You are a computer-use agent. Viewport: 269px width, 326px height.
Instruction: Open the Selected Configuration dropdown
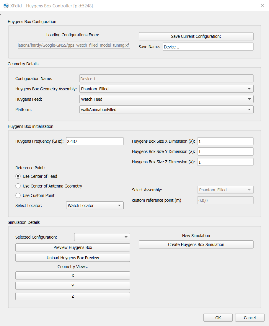[102, 237]
